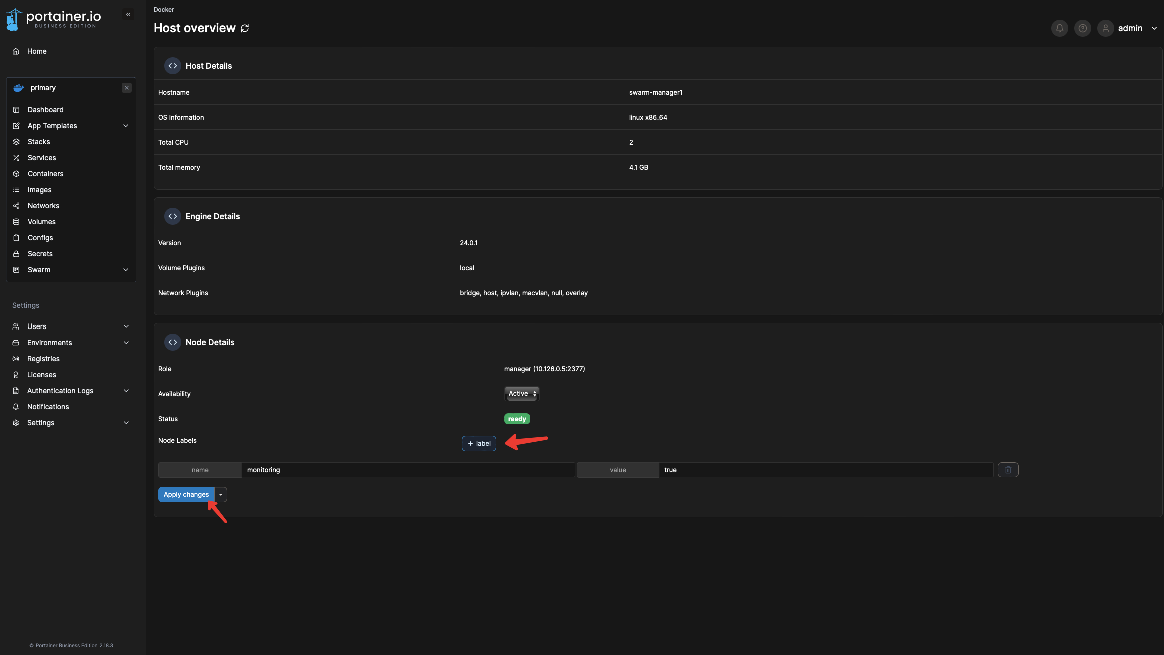
Task: Collapse the sidebar with double-chevron icon
Action: pos(128,14)
